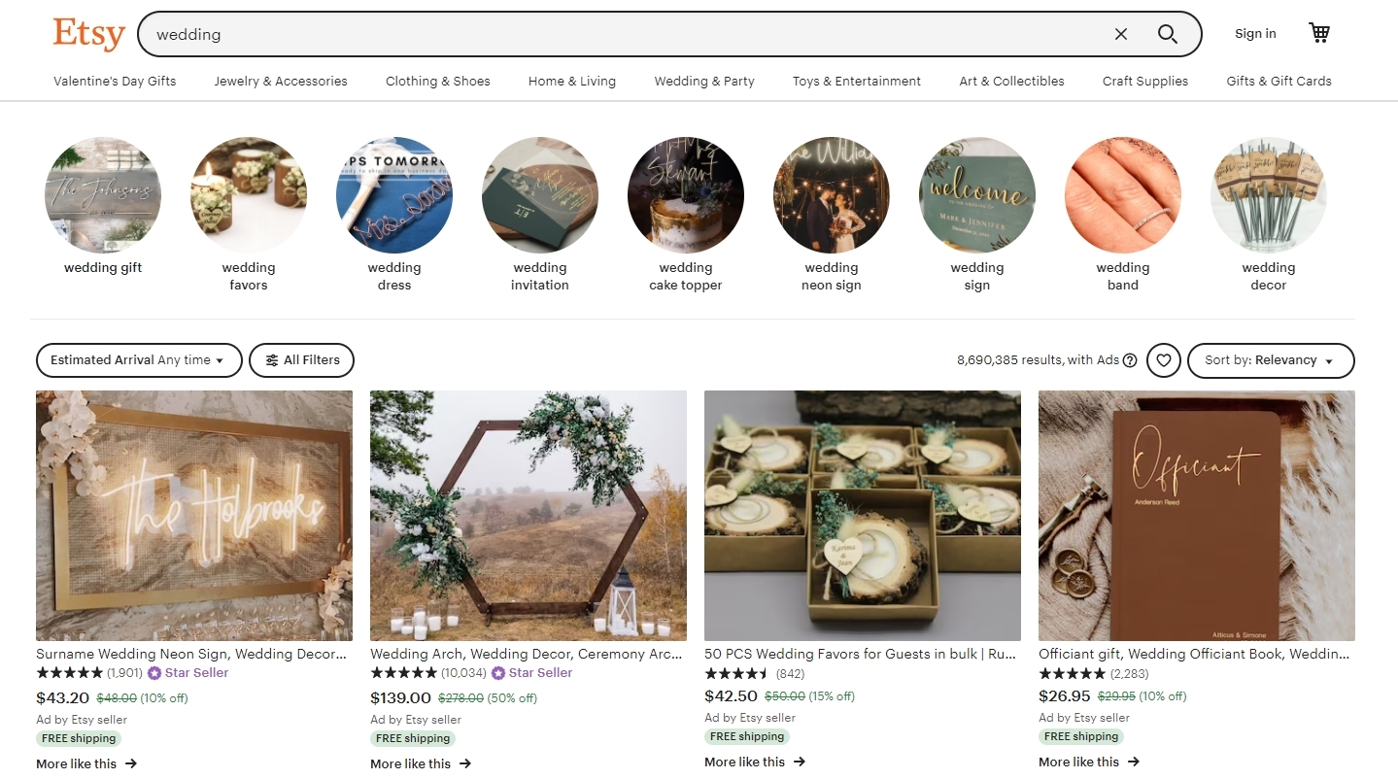
Task: Clear the search field with X icon
Action: click(1120, 34)
